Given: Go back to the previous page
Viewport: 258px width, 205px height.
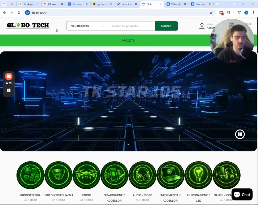Looking at the screenshot, I should pyautogui.click(x=5, y=13).
